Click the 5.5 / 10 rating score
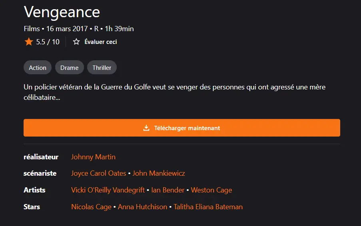The image size is (361, 226). tap(48, 42)
